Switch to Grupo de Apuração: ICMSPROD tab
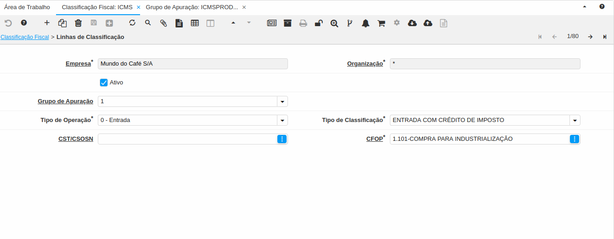Image resolution: width=614 pixels, height=239 pixels. pyautogui.click(x=192, y=7)
